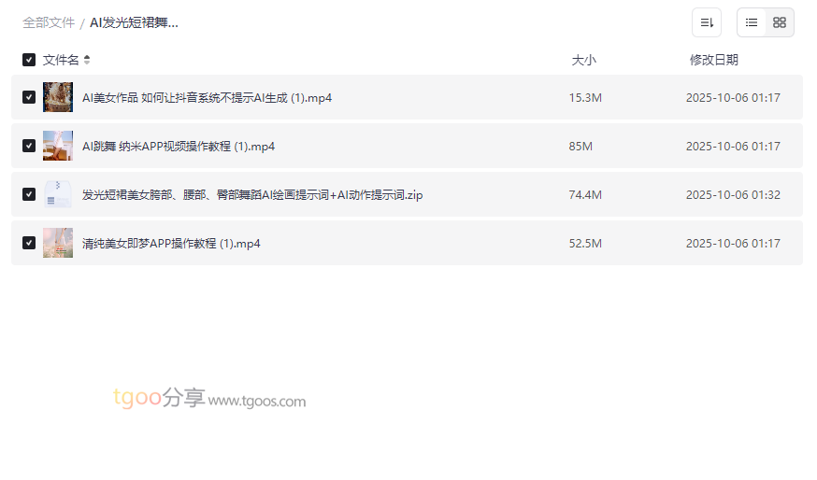This screenshot has height=480, width=817.
Task: Open thumbnail of 纳米APP视频操作教程 video
Action: point(58,146)
